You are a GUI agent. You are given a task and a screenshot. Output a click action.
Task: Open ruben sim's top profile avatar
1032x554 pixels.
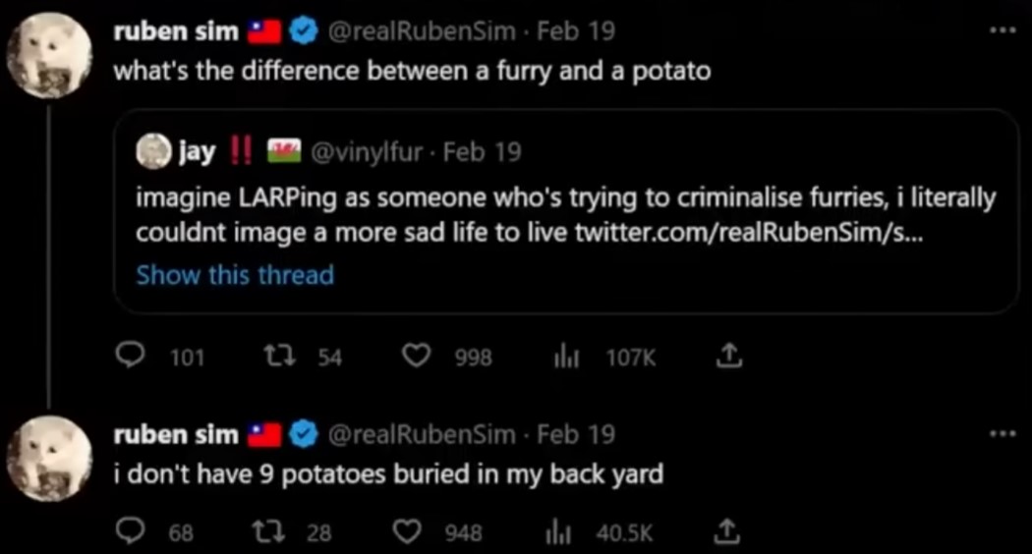tap(49, 55)
